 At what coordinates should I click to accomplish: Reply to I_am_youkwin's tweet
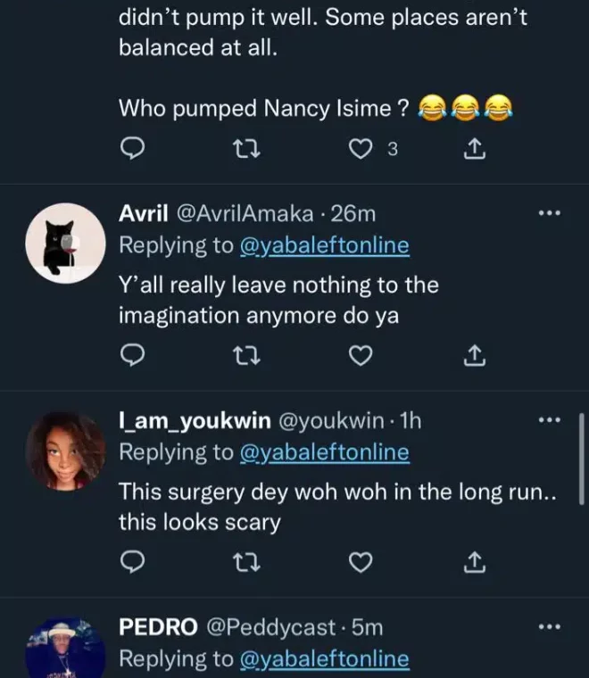tap(132, 562)
